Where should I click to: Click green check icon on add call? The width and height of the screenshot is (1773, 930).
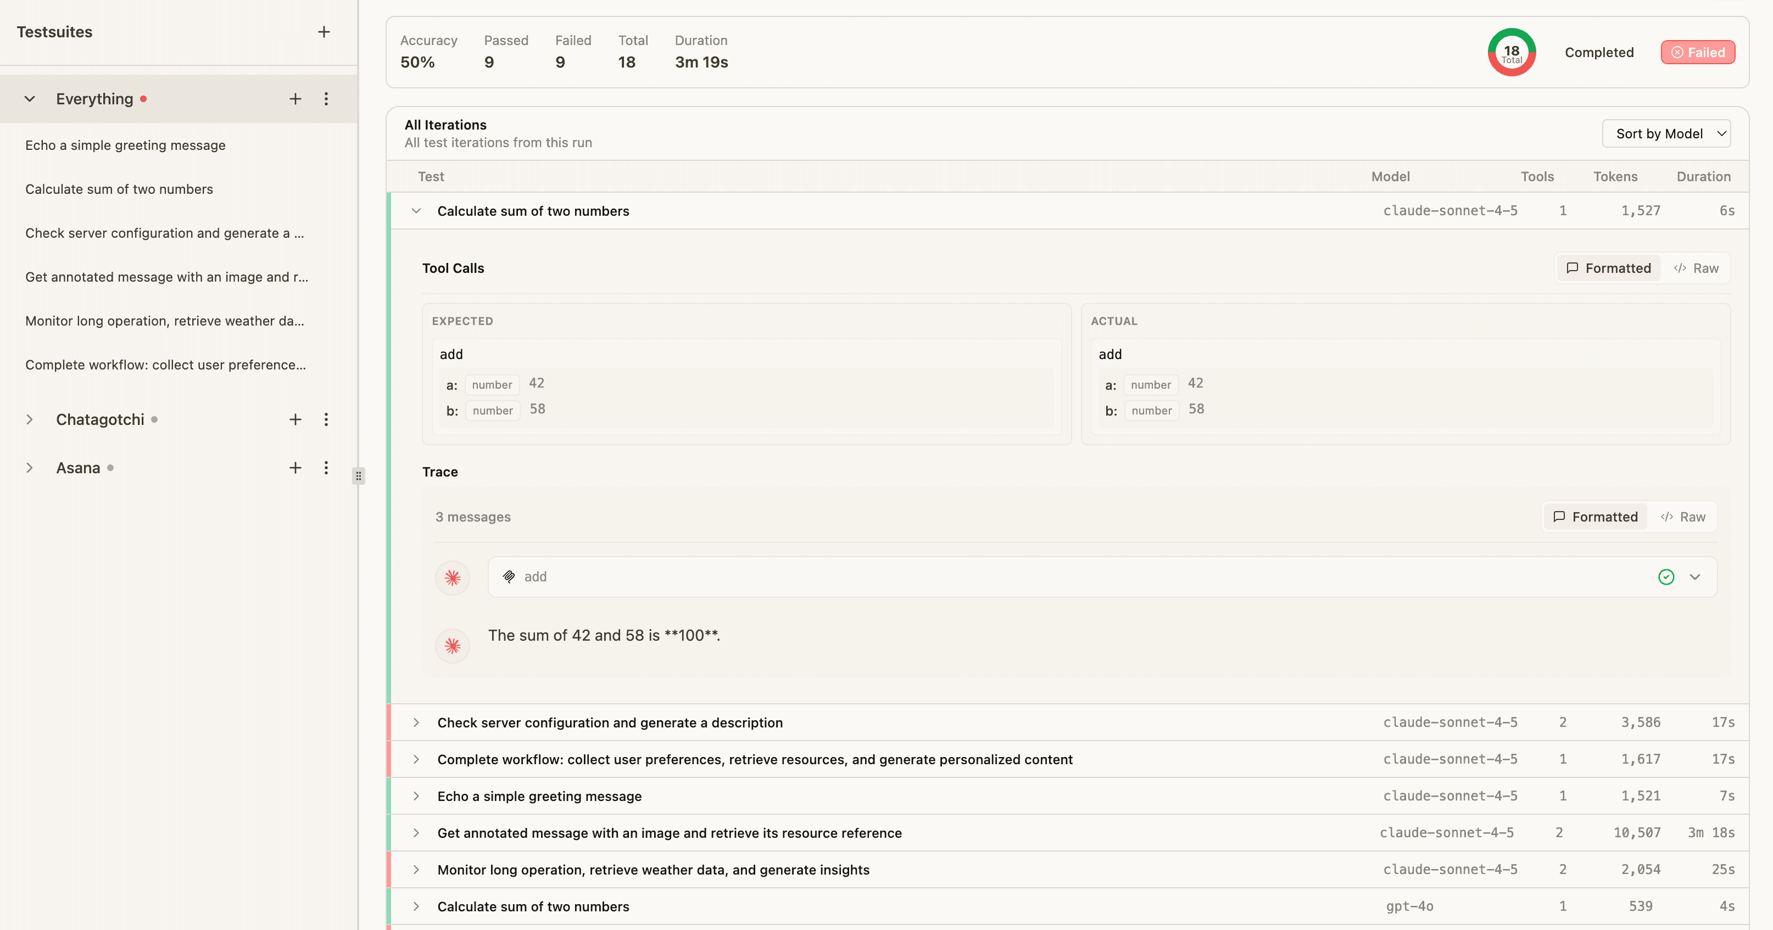(x=1666, y=577)
